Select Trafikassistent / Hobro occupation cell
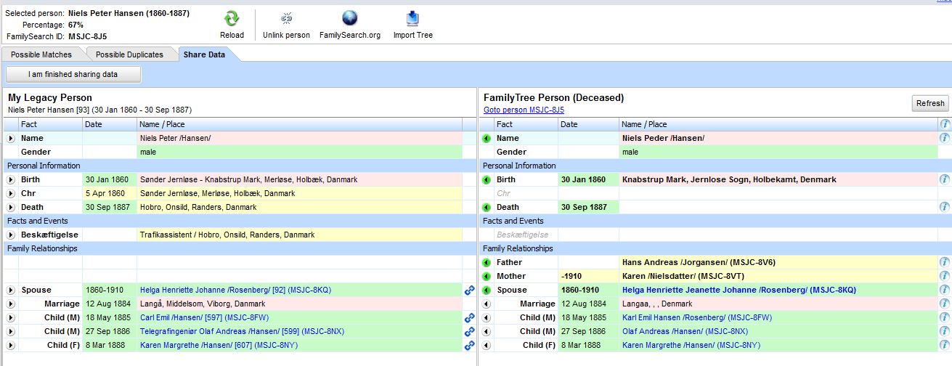The height and width of the screenshot is (366, 952). click(299, 235)
